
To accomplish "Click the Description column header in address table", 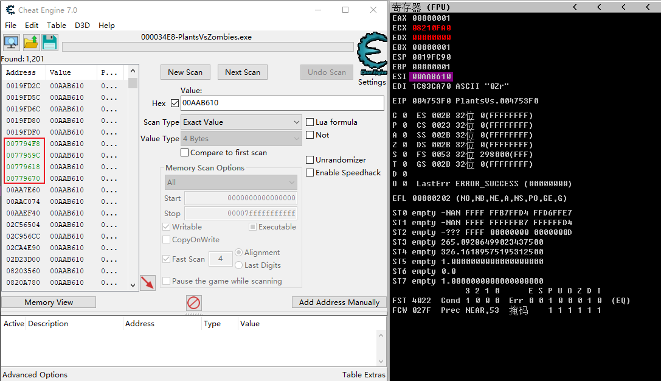I will 74,324.
